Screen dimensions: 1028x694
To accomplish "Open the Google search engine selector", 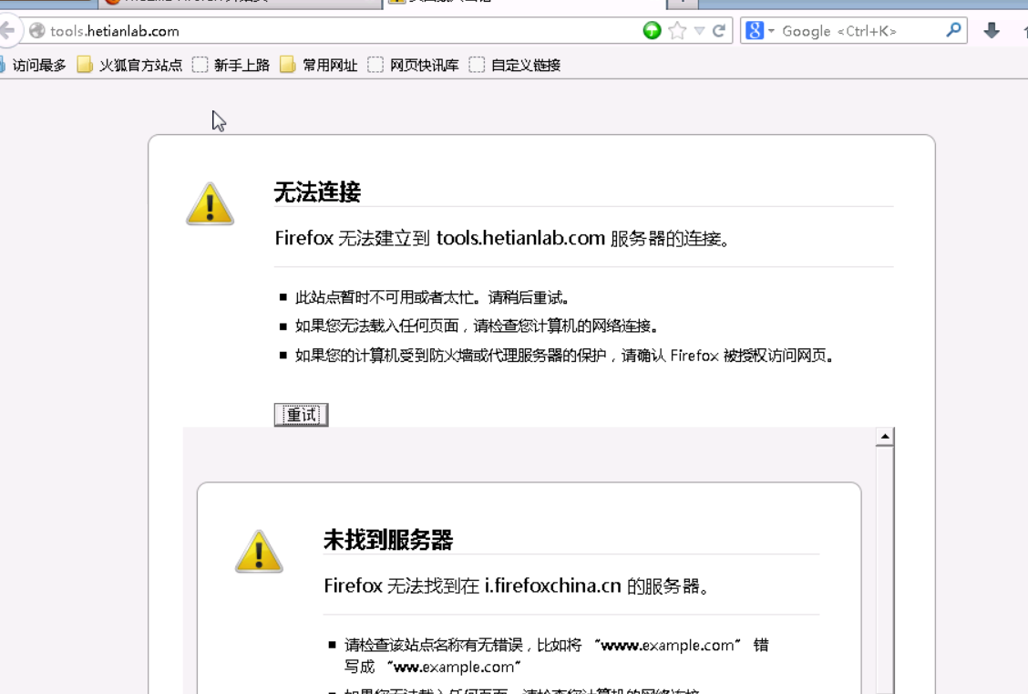I will coord(760,31).
